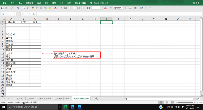Expand the formula bar
203x110 pixels.
pyautogui.click(x=201, y=14)
